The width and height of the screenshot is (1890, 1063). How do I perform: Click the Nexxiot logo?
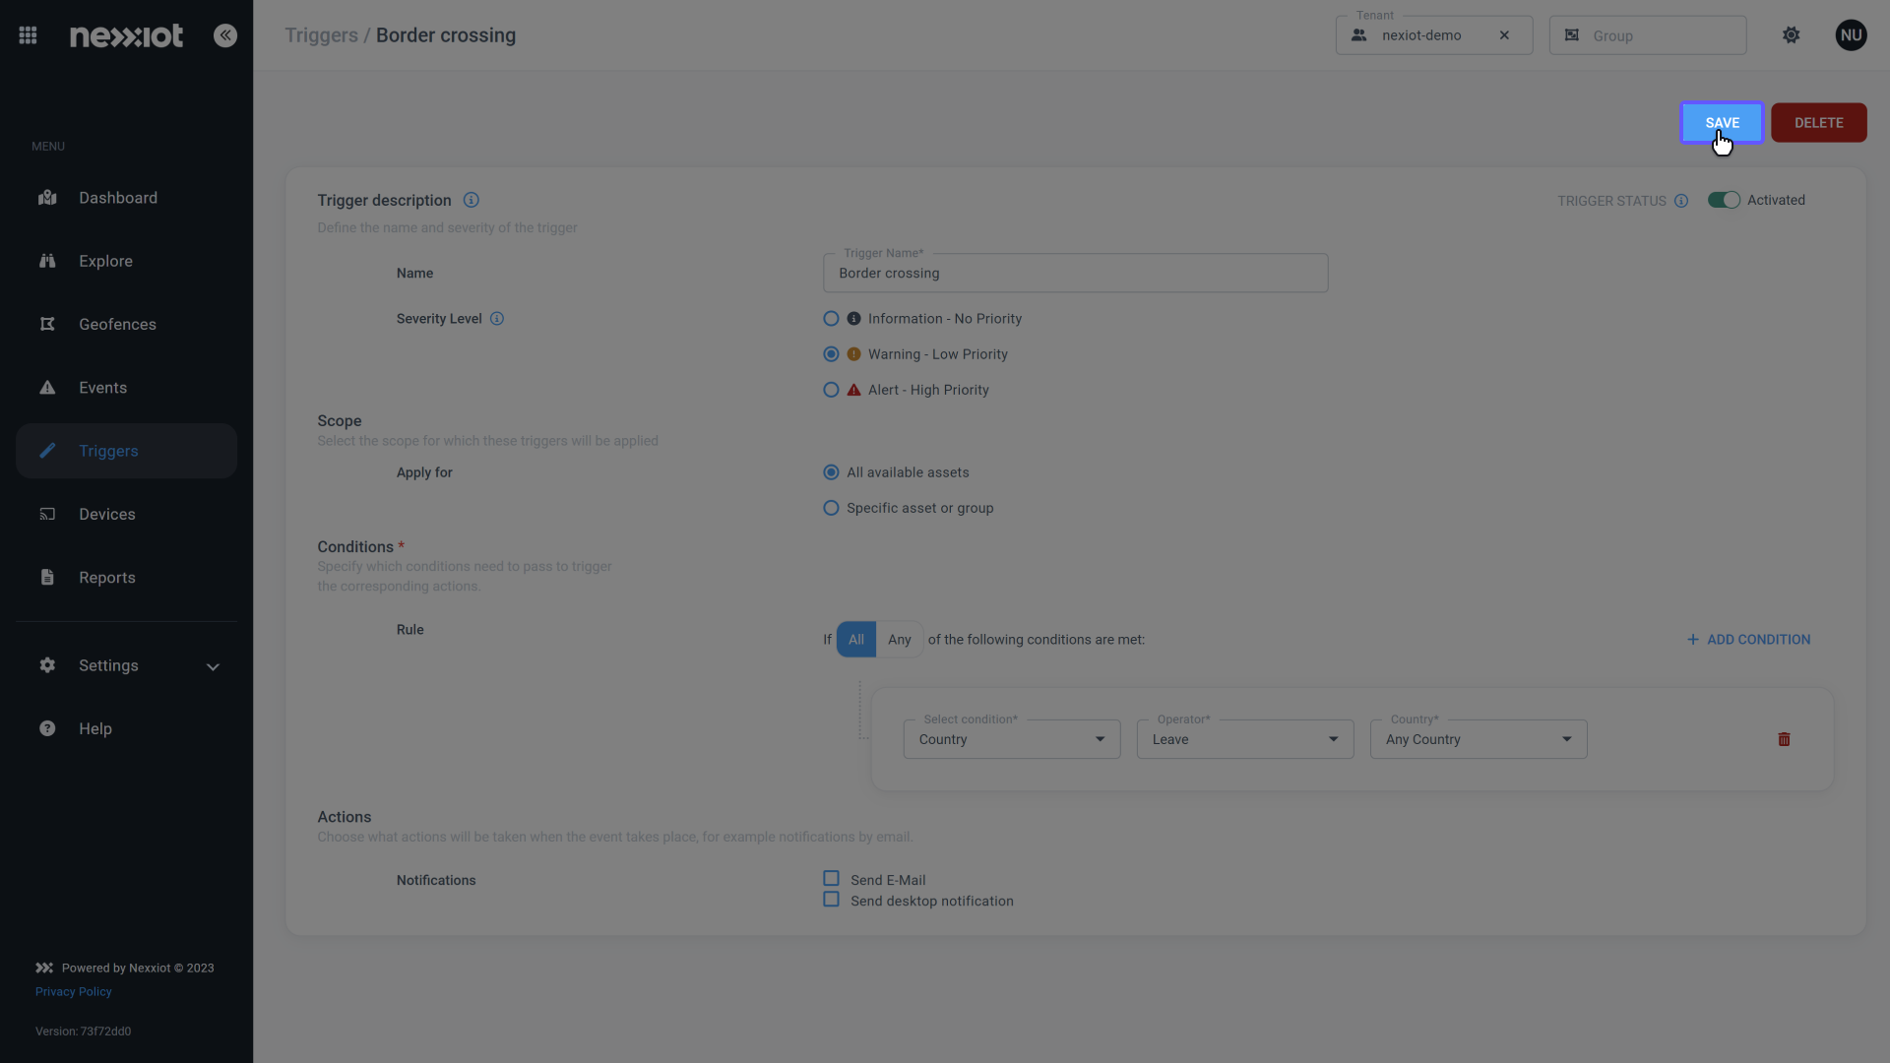126,35
